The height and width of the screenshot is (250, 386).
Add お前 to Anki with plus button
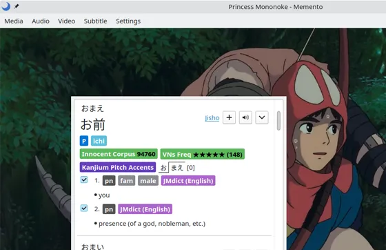coord(229,117)
